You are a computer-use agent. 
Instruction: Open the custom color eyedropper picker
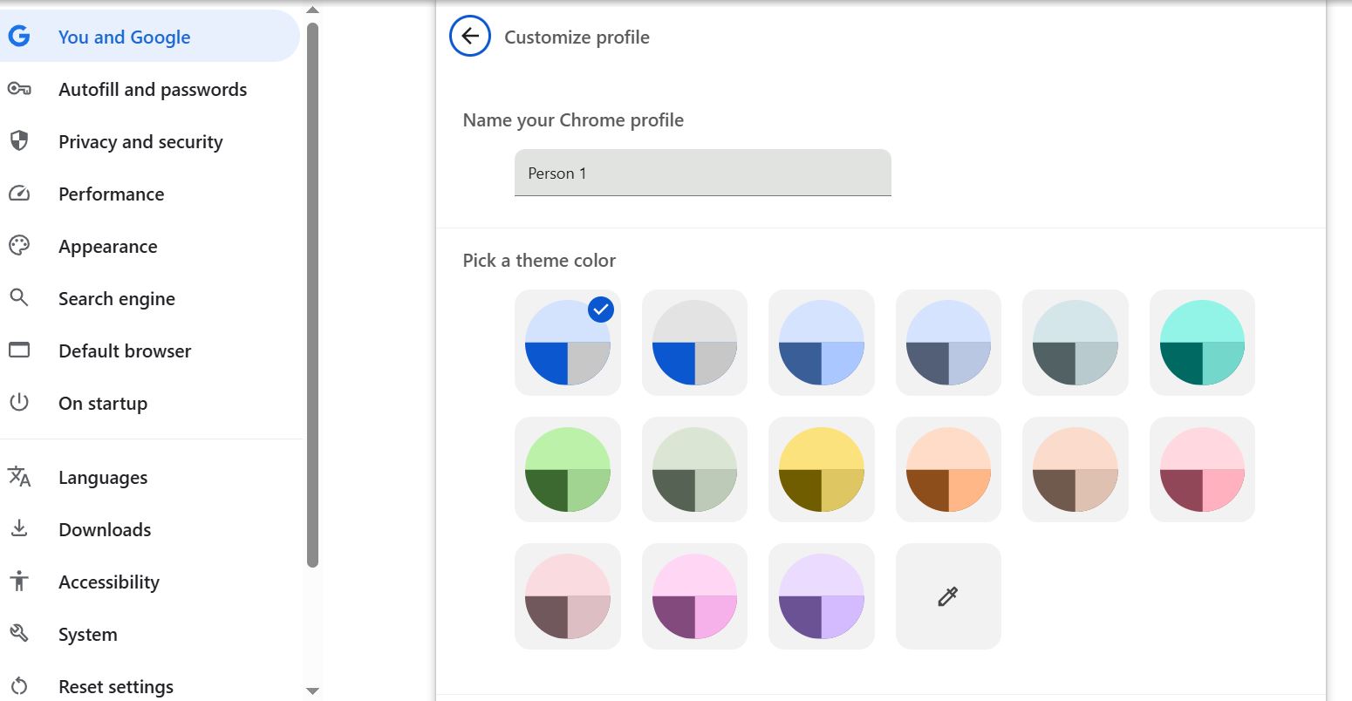pos(948,596)
